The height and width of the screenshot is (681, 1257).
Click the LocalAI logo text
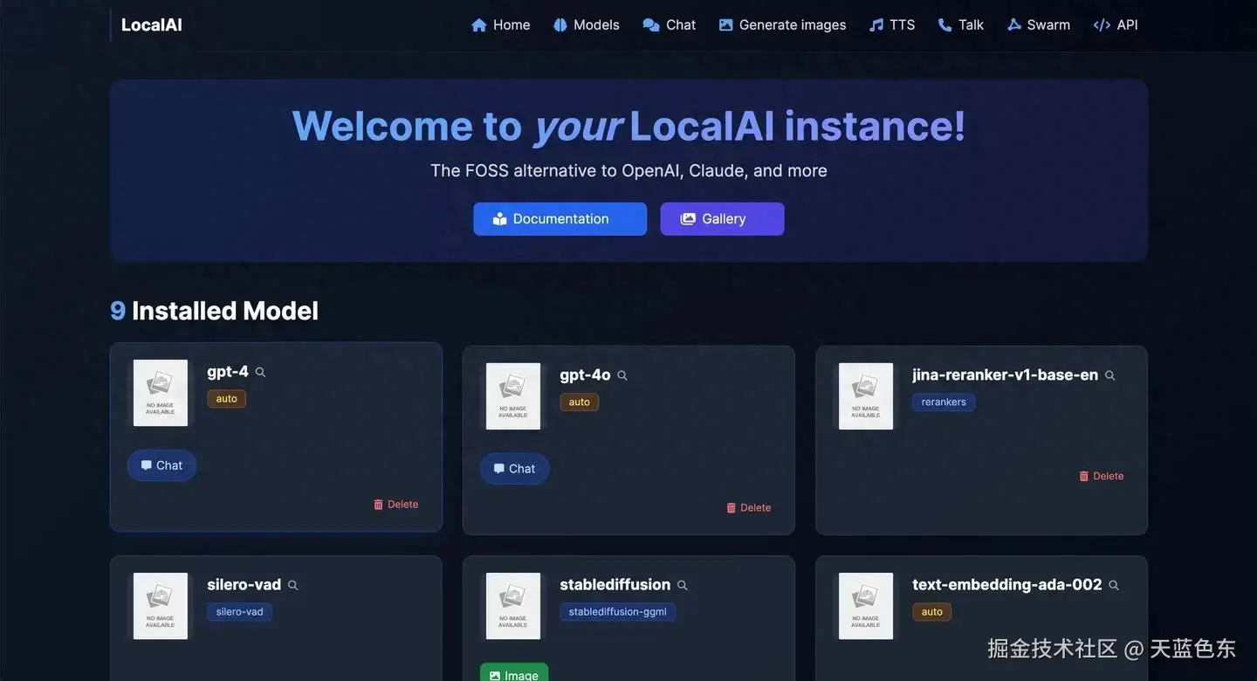(x=152, y=24)
